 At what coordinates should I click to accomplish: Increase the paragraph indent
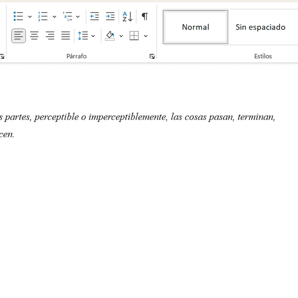click(110, 16)
